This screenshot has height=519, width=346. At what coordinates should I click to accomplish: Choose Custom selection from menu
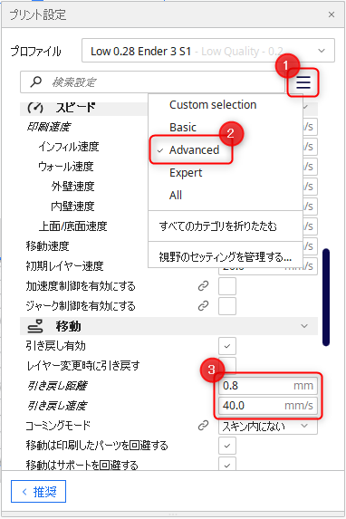[x=213, y=104]
